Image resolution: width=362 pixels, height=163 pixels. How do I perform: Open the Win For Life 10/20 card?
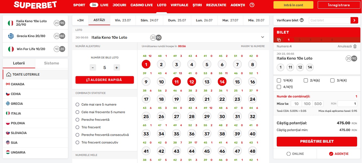point(35,49)
